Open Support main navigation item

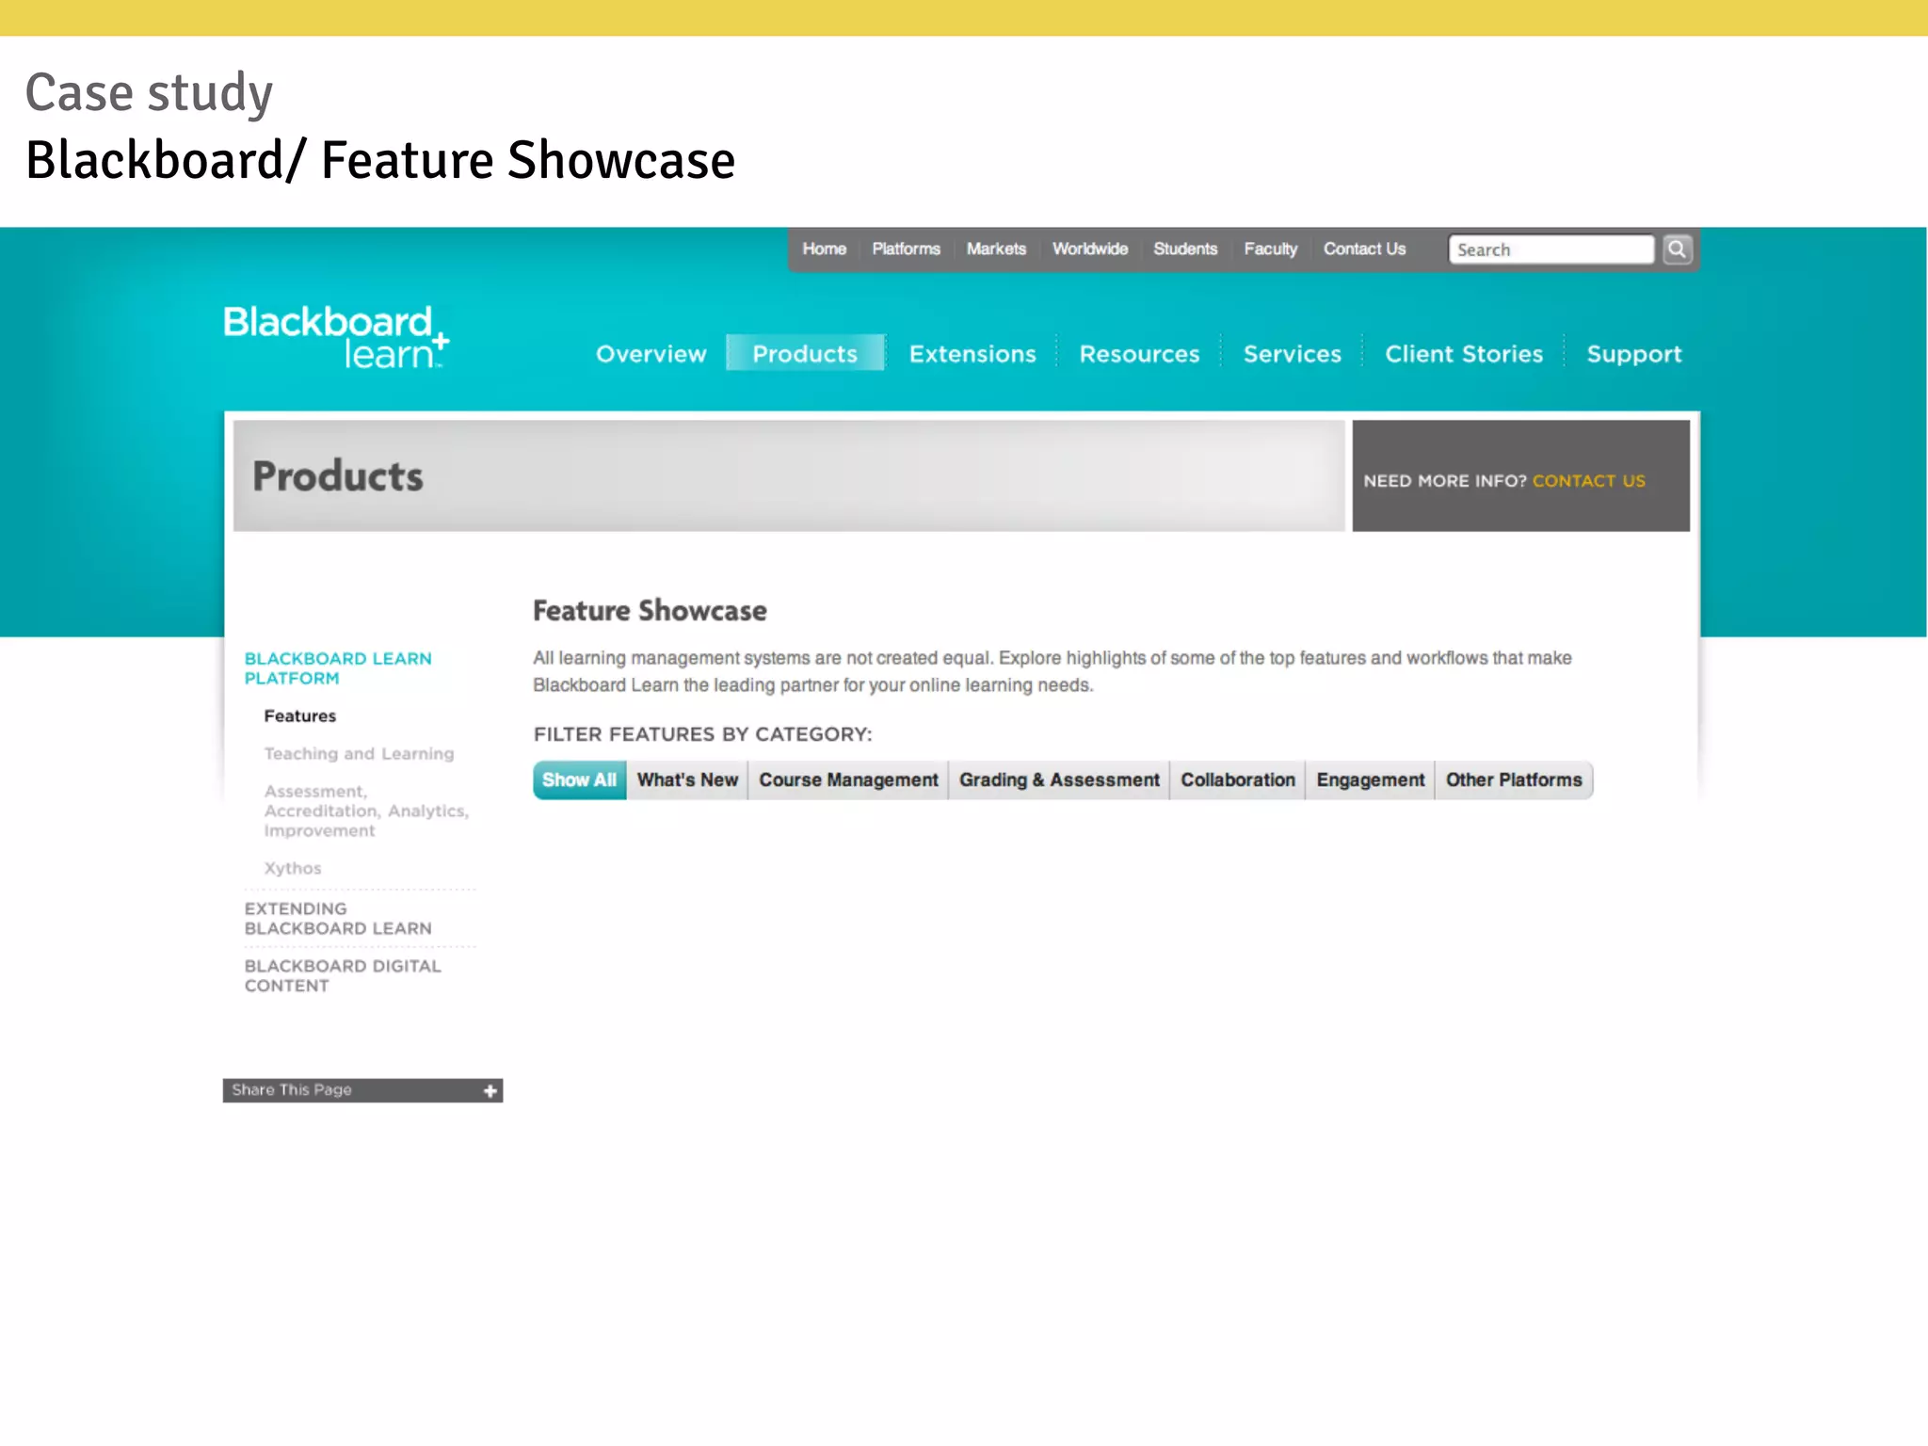(1634, 355)
